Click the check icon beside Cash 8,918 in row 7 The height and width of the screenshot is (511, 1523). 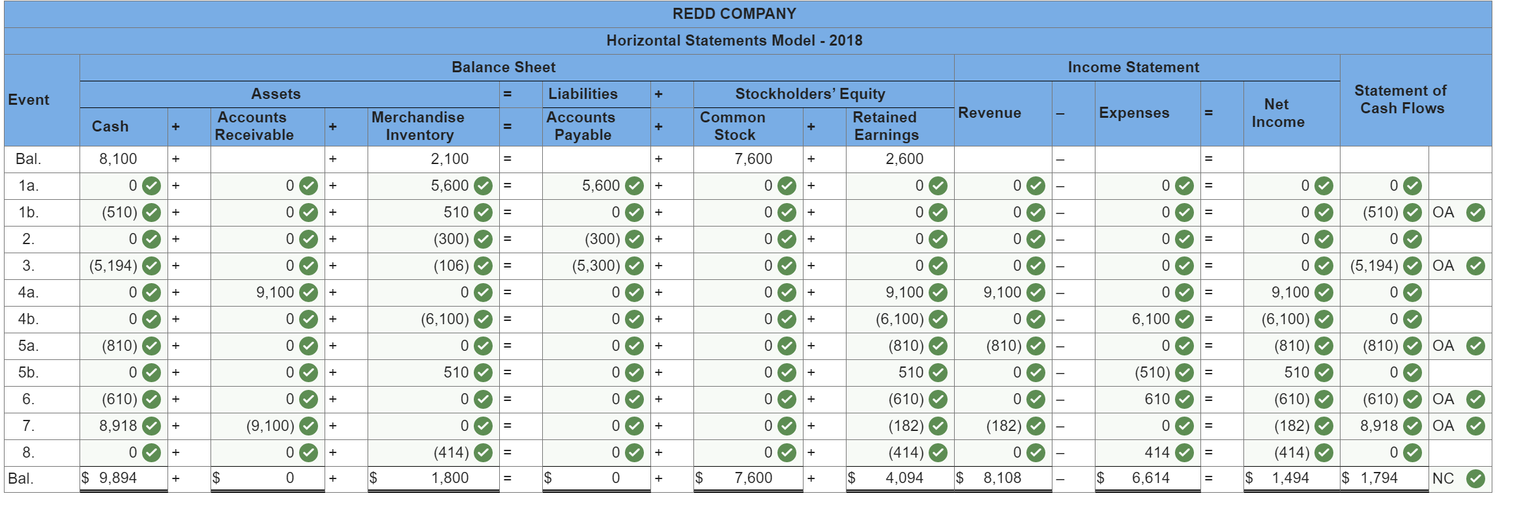[151, 426]
